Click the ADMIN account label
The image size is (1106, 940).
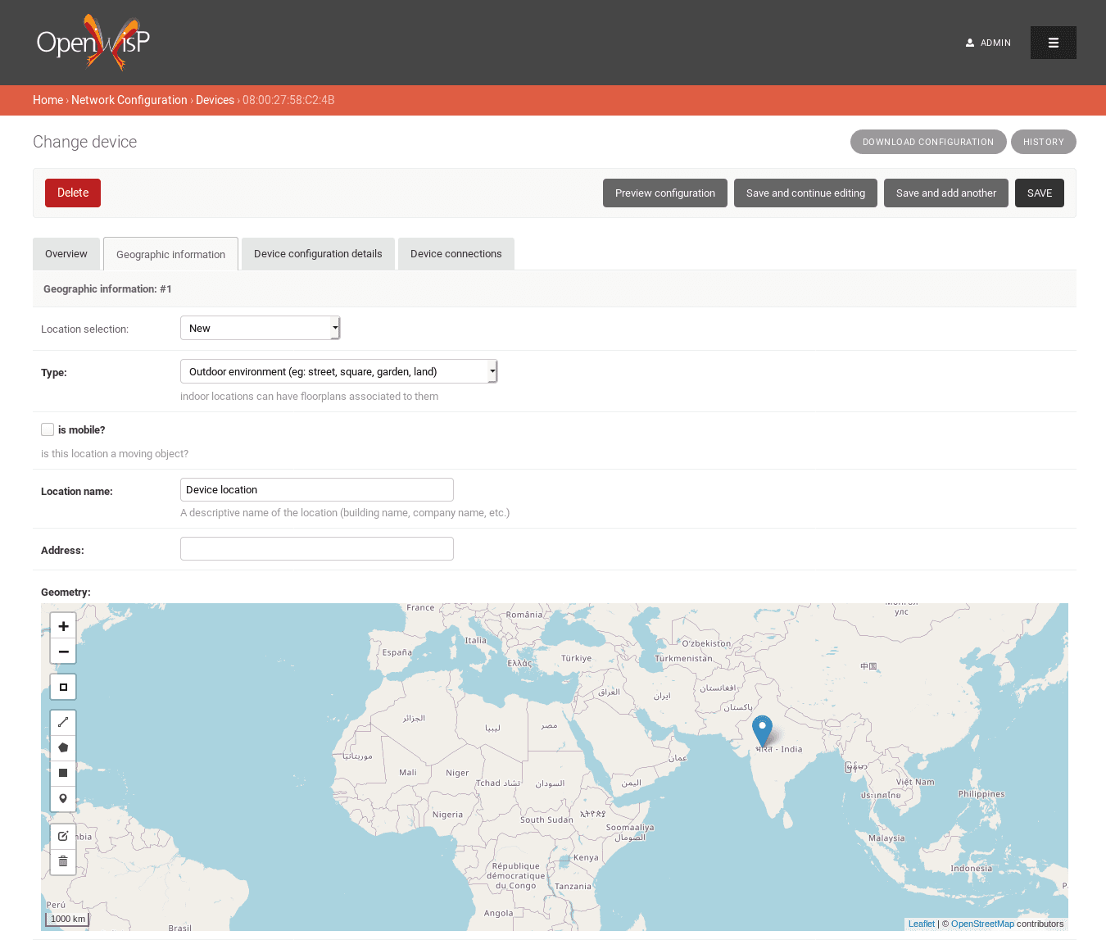click(995, 43)
